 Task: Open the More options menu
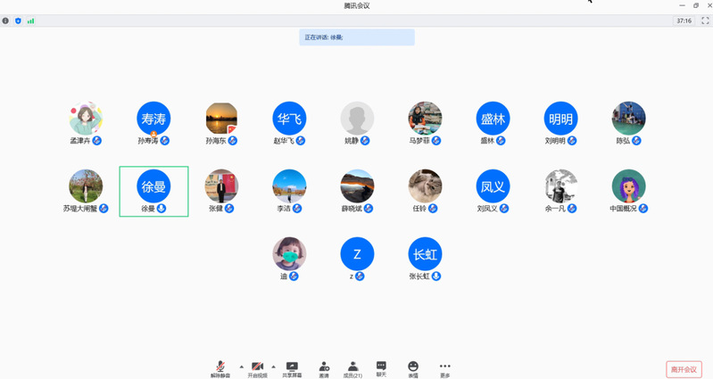point(444,367)
